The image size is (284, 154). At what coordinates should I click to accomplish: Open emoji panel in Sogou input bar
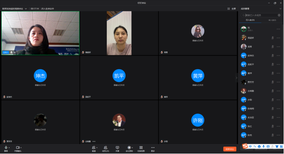(x=259, y=146)
